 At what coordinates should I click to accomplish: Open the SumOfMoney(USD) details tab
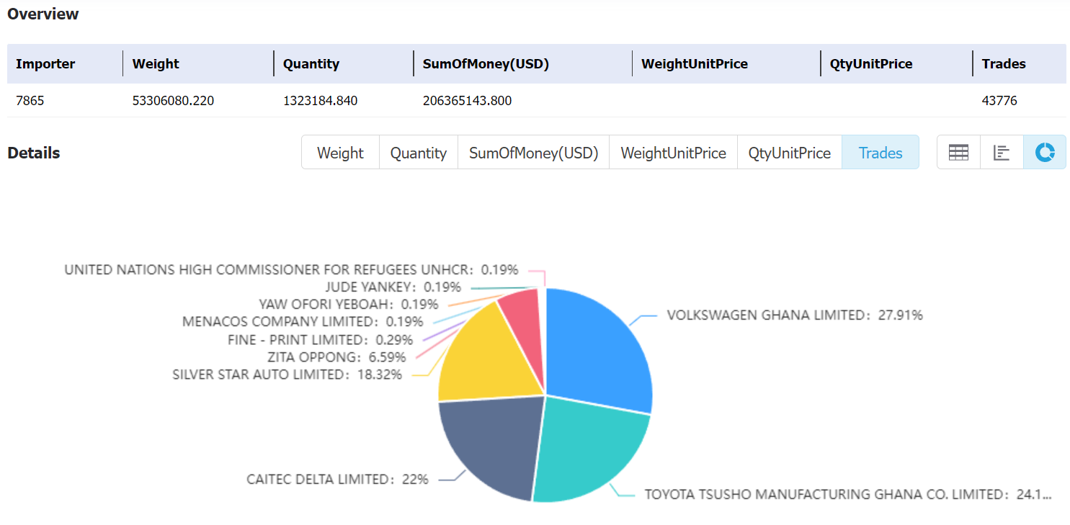coord(534,153)
